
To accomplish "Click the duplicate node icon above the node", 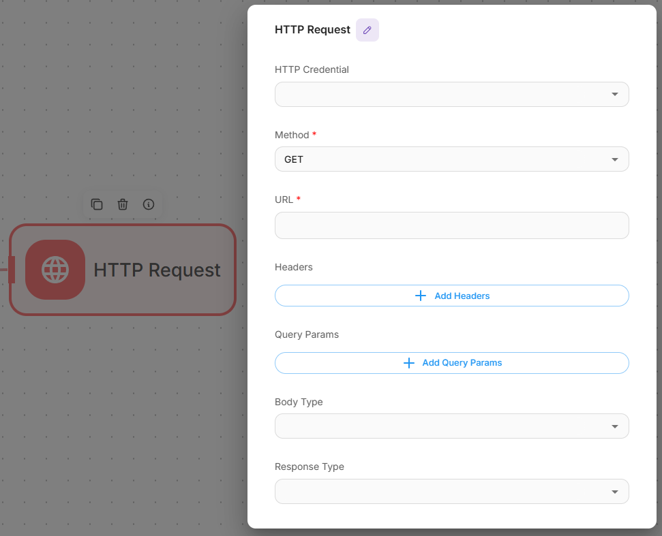I will coord(97,204).
